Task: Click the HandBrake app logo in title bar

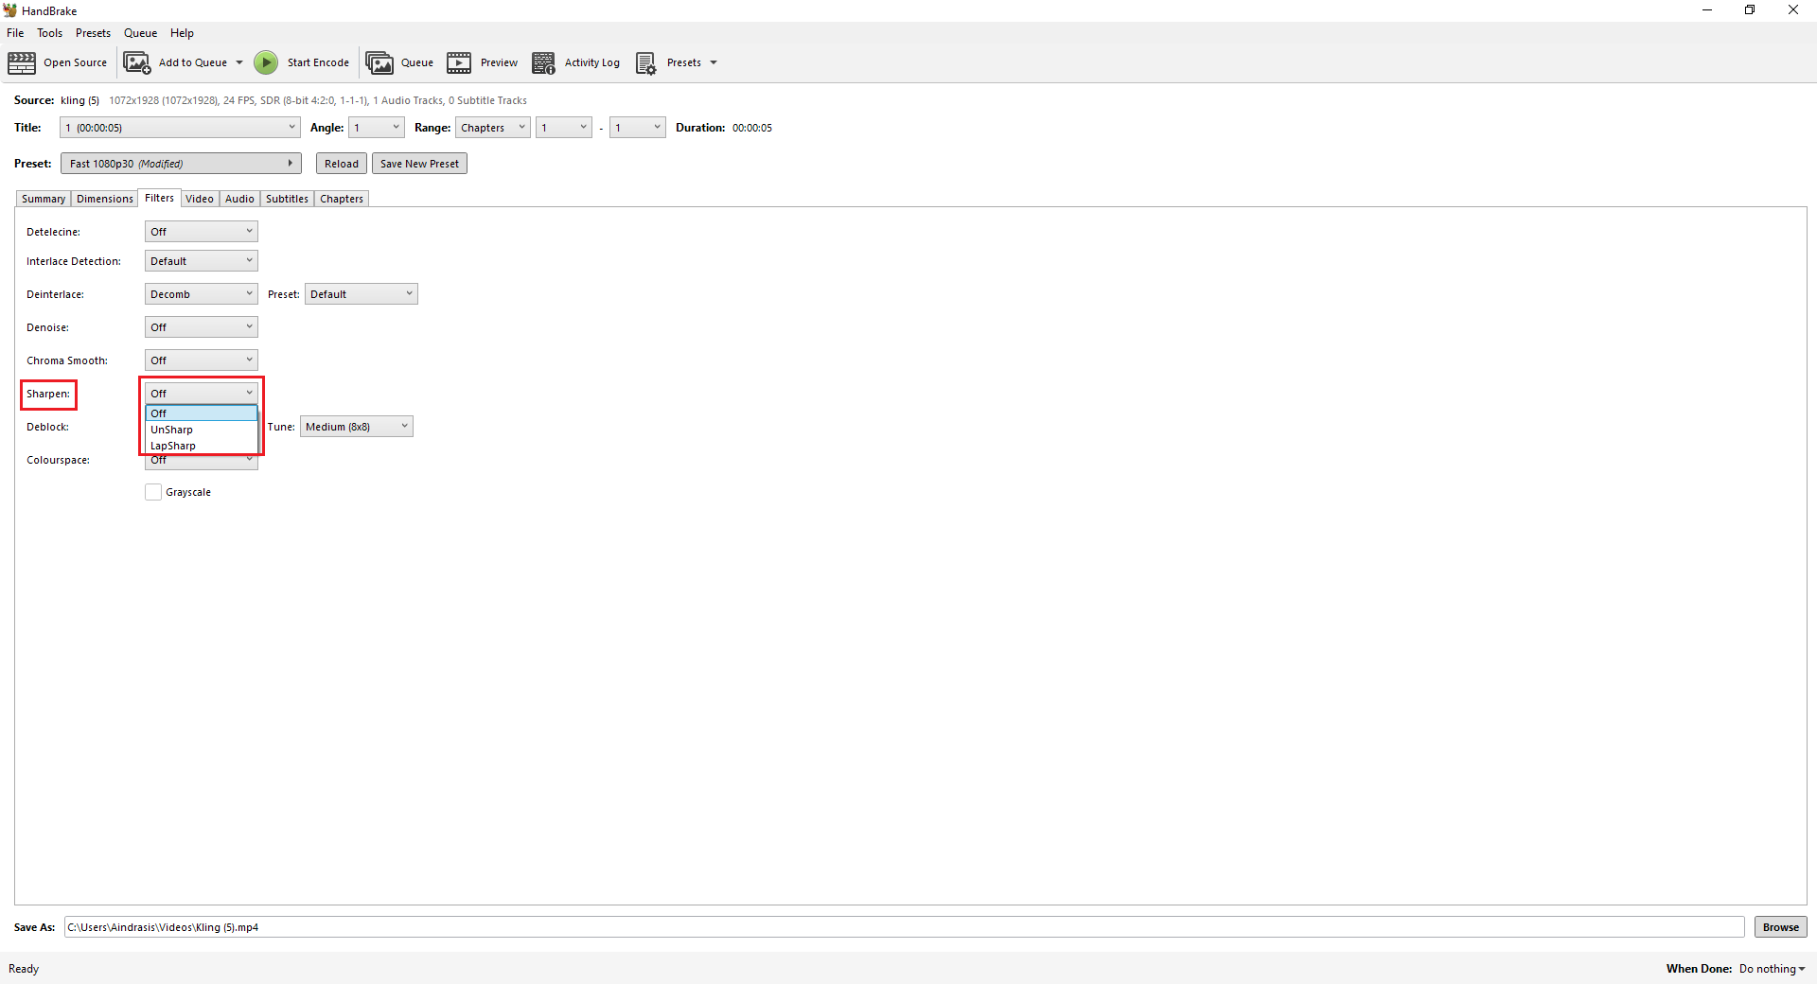Action: click(x=10, y=10)
